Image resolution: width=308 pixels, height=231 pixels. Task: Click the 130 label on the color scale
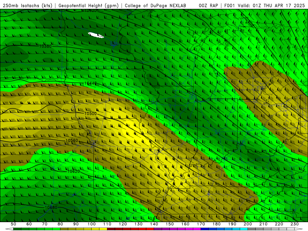[x=138, y=224]
